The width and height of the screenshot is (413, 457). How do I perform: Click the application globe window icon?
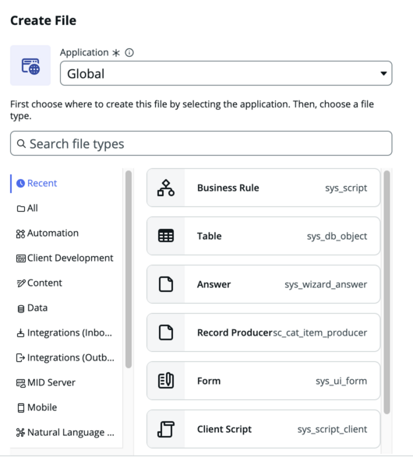pyautogui.click(x=30, y=66)
